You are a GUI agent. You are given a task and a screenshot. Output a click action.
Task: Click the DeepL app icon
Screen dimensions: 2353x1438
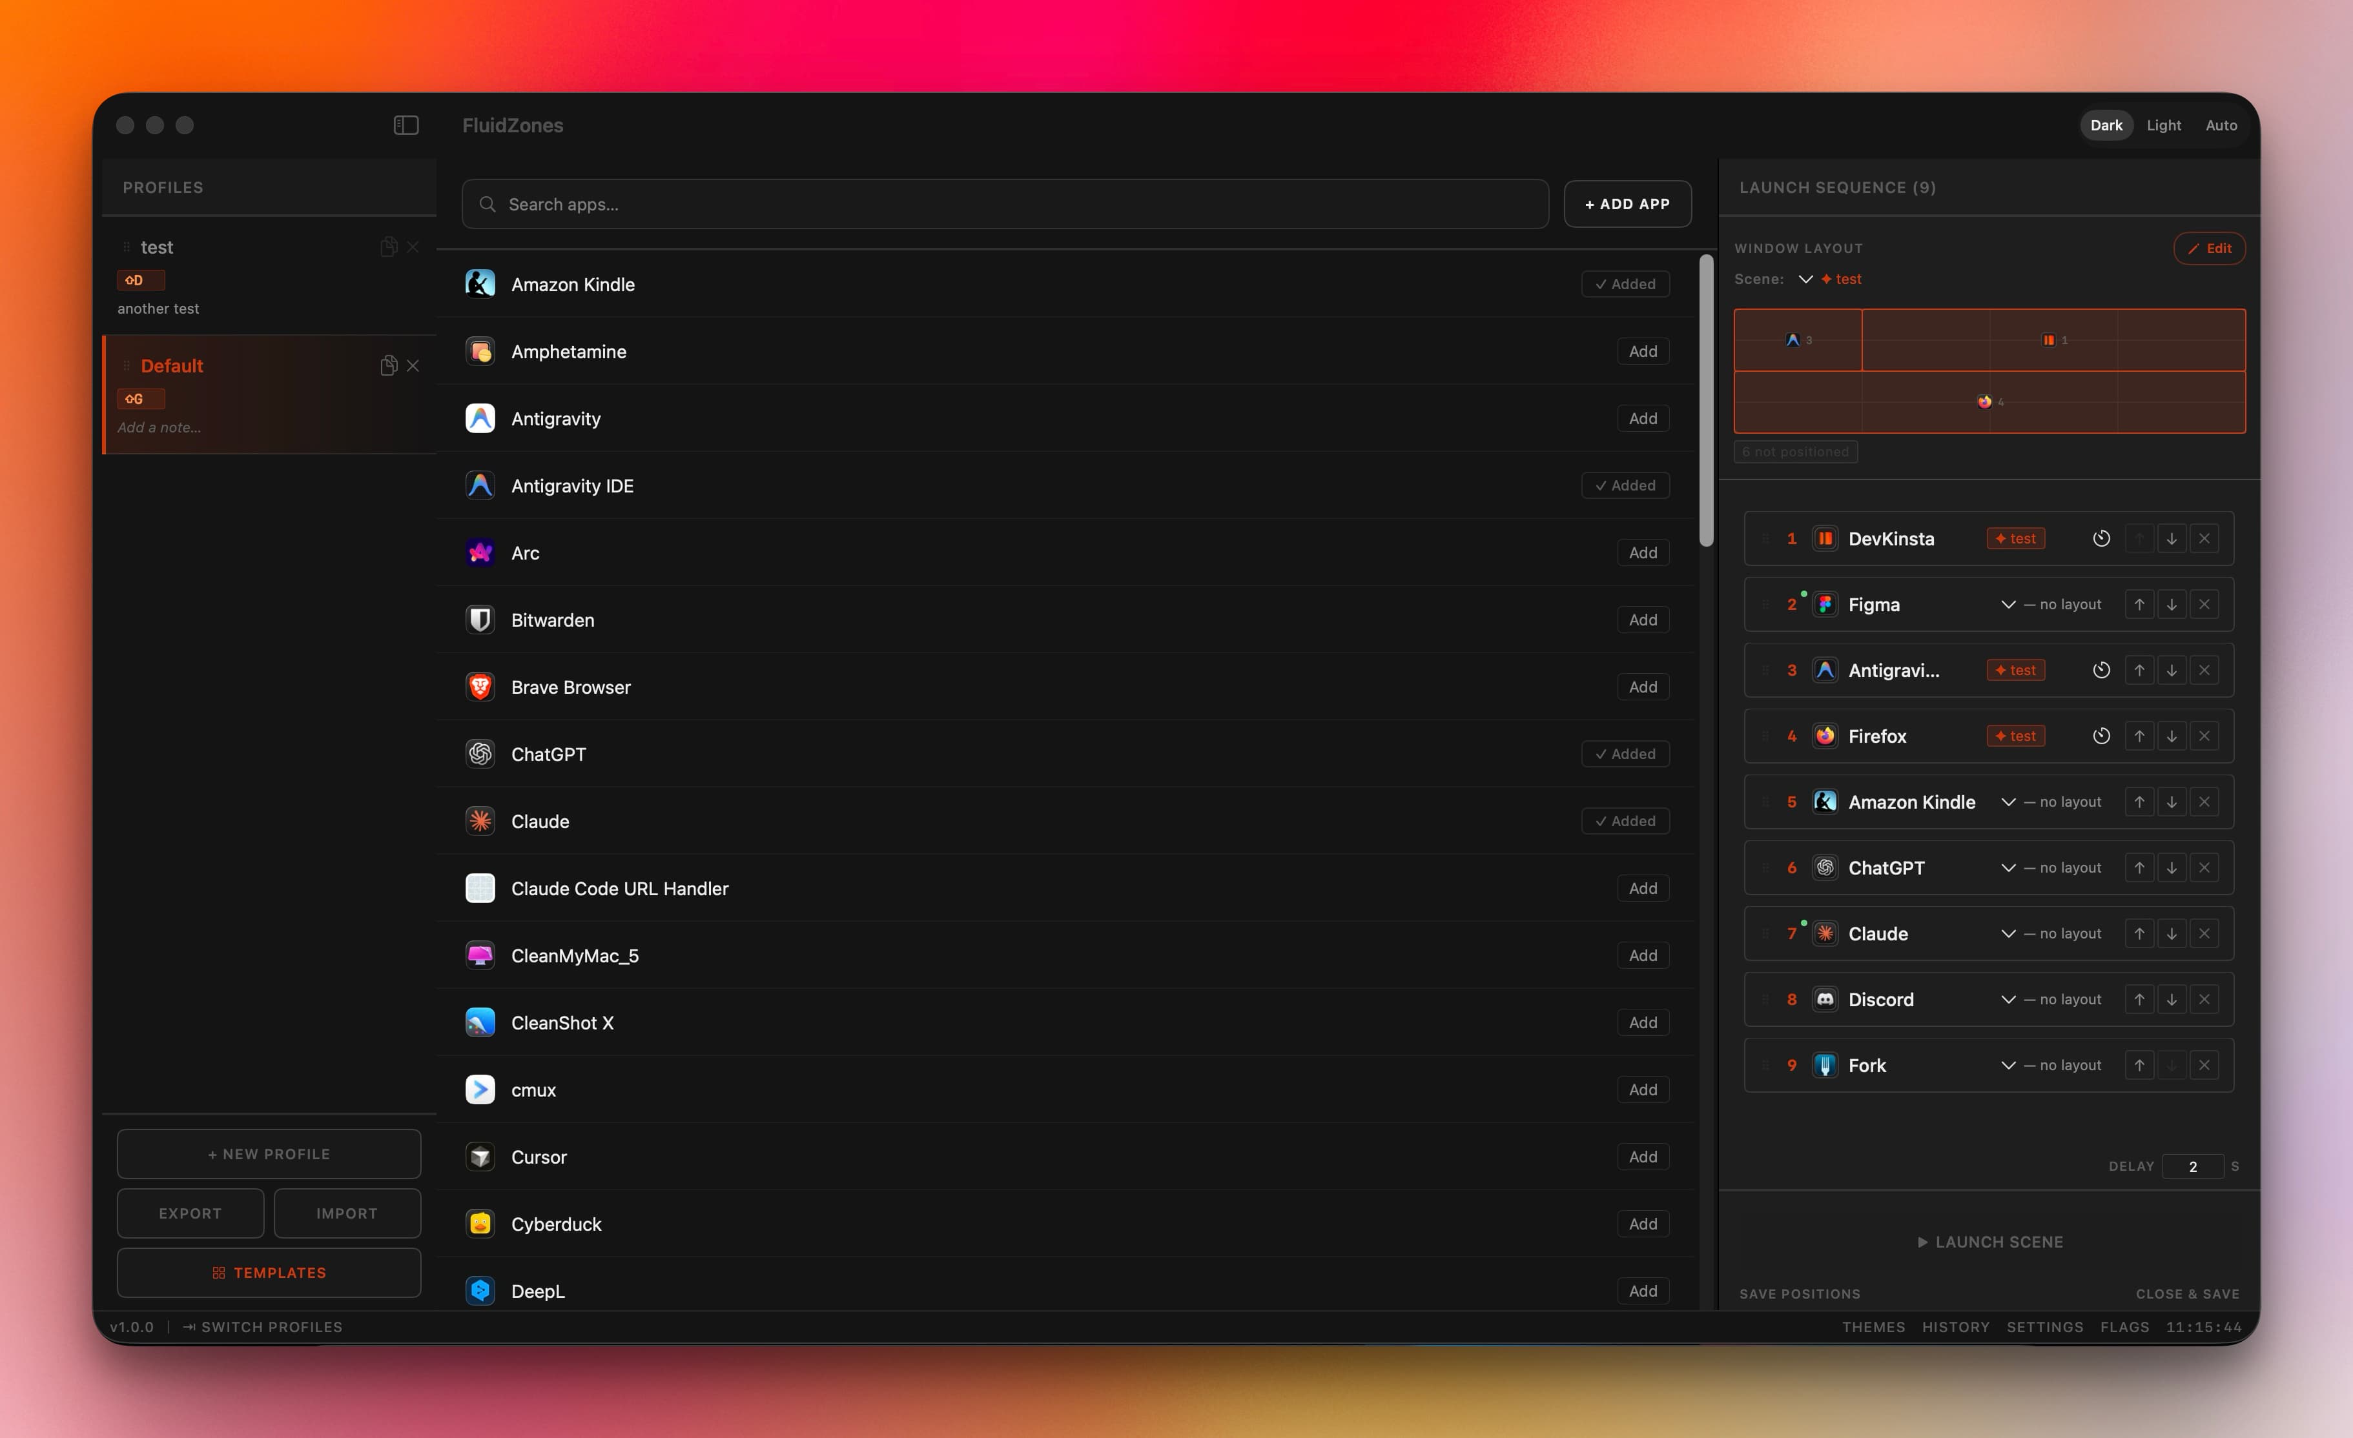pos(480,1291)
